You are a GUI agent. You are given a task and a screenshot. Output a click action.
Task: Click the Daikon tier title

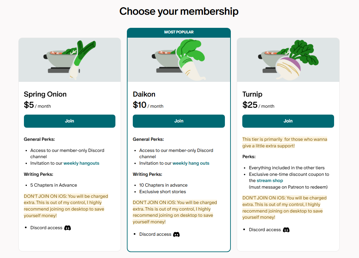click(x=144, y=94)
